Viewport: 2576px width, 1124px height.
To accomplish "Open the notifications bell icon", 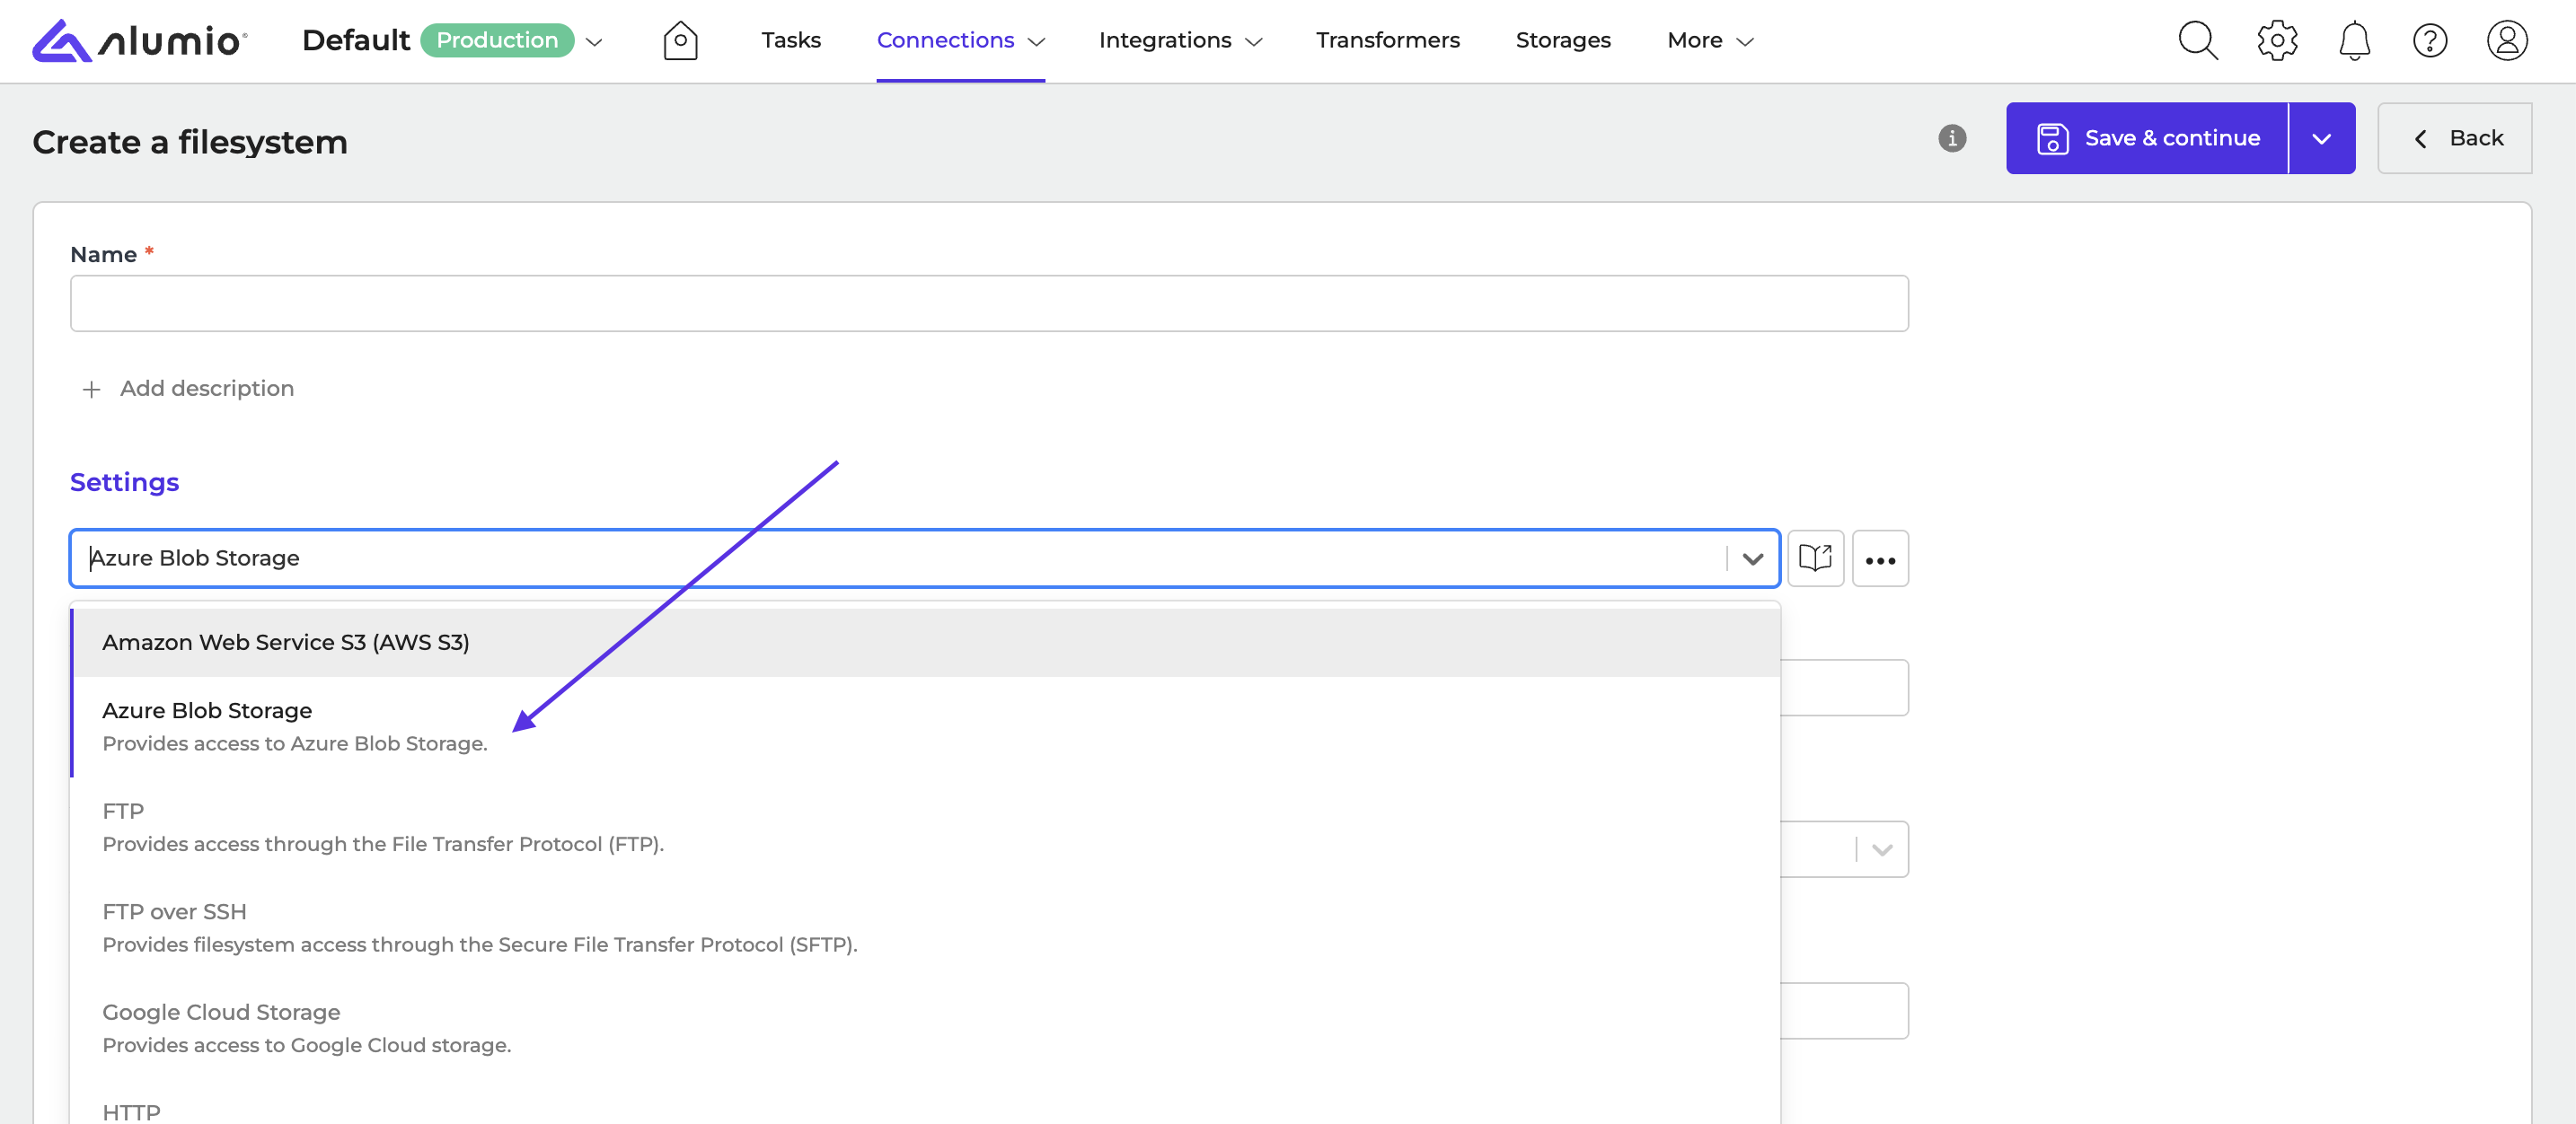I will pyautogui.click(x=2354, y=41).
